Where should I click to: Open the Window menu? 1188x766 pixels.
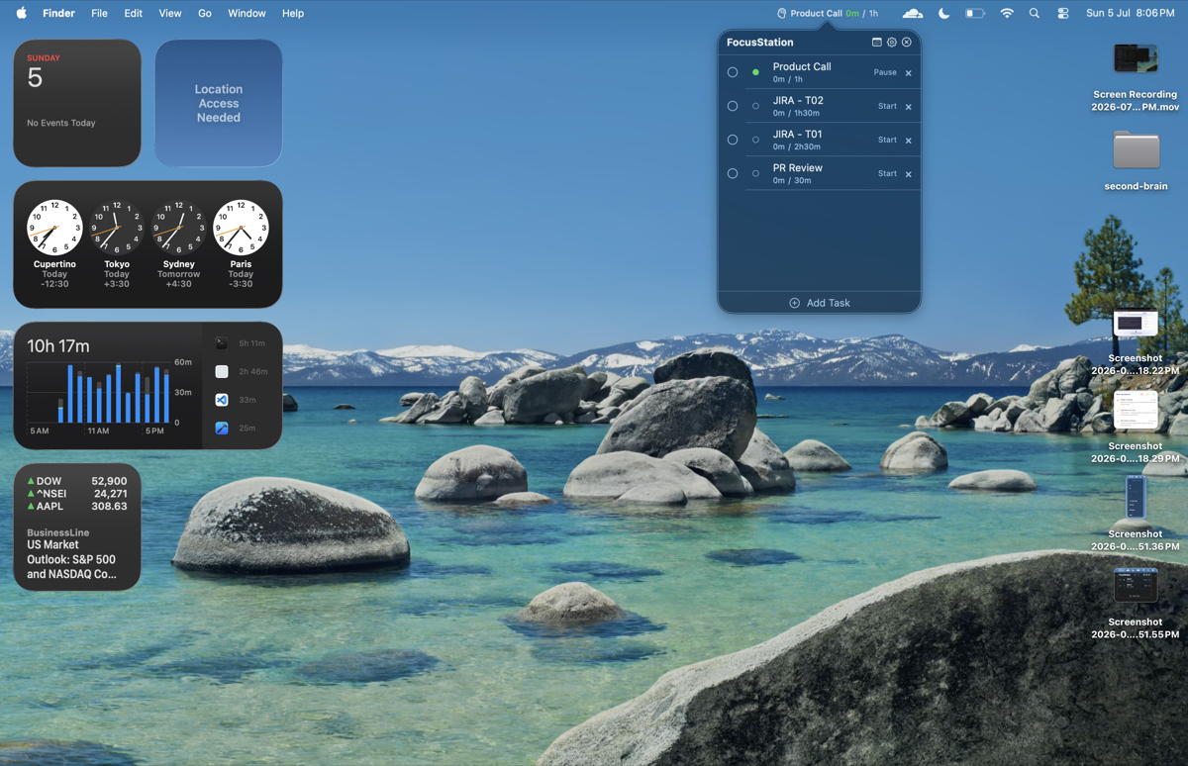click(x=247, y=13)
